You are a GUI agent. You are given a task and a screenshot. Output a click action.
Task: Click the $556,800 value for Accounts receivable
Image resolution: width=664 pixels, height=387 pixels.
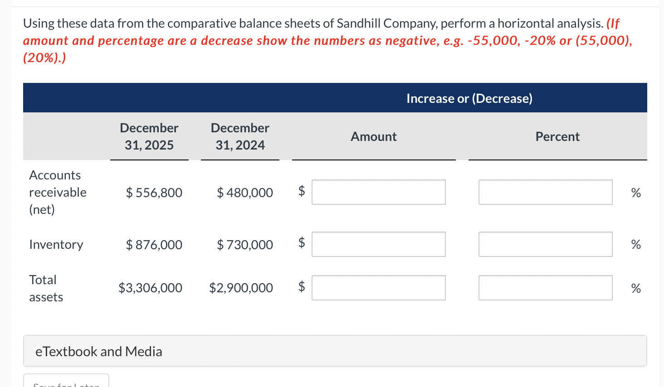tap(154, 192)
